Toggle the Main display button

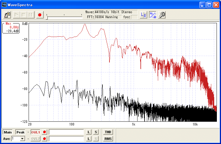click(8, 132)
